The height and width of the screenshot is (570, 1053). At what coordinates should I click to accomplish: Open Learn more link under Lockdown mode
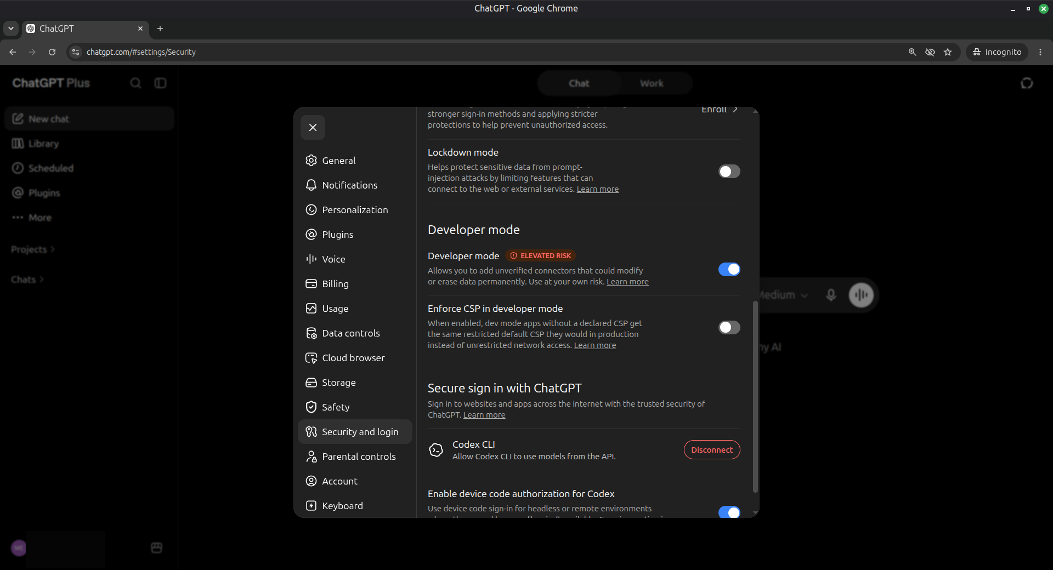point(597,189)
